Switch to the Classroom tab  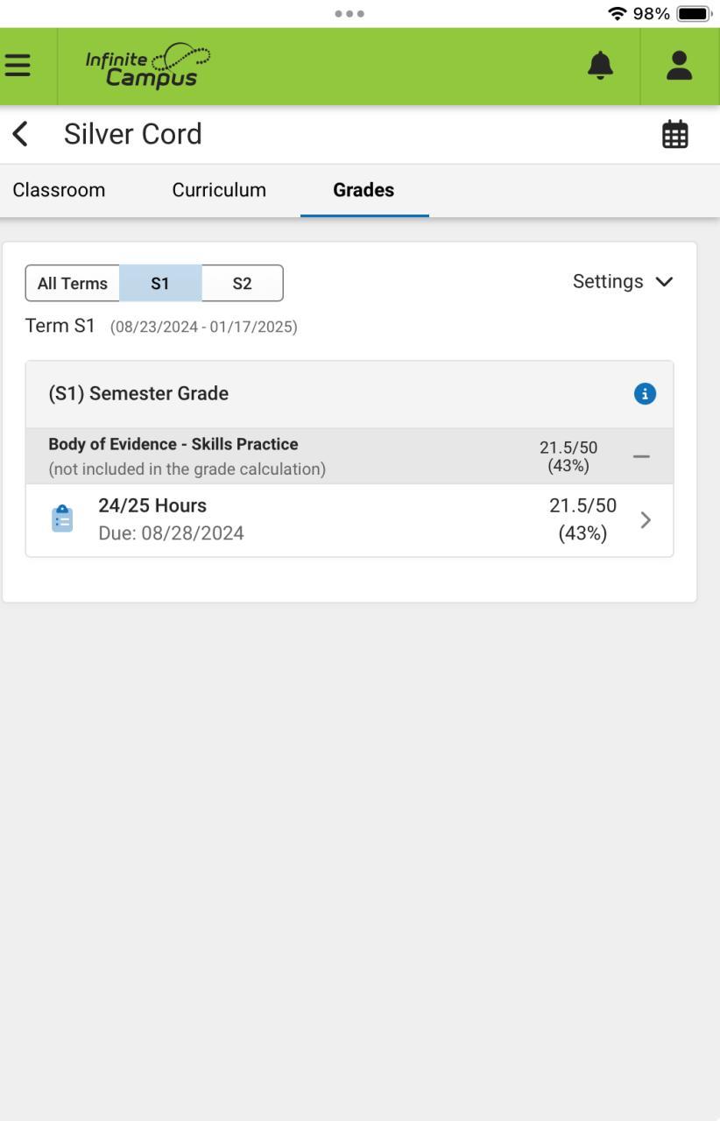coord(59,190)
